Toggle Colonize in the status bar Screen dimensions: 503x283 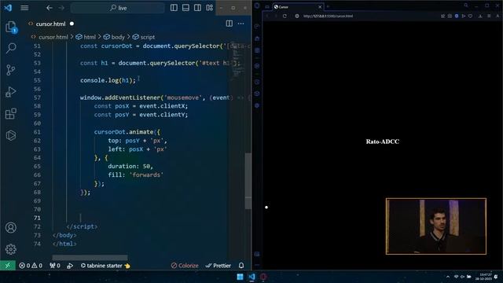pyautogui.click(x=185, y=266)
